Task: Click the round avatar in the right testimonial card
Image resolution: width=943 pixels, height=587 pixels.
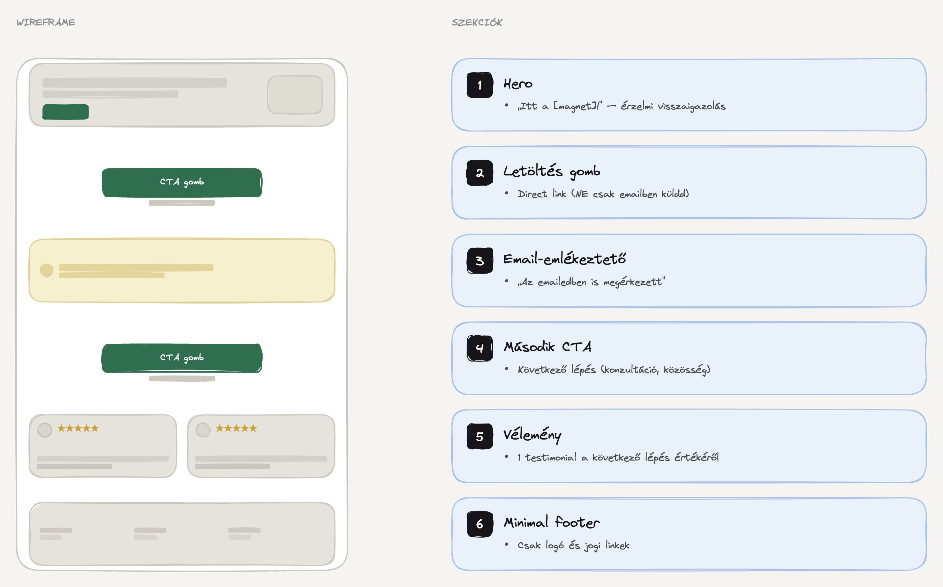Action: point(203,430)
